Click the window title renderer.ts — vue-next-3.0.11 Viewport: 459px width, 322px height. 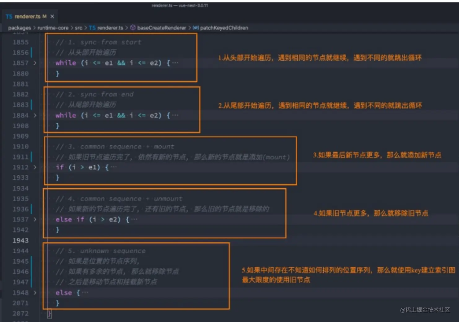[x=180, y=6]
